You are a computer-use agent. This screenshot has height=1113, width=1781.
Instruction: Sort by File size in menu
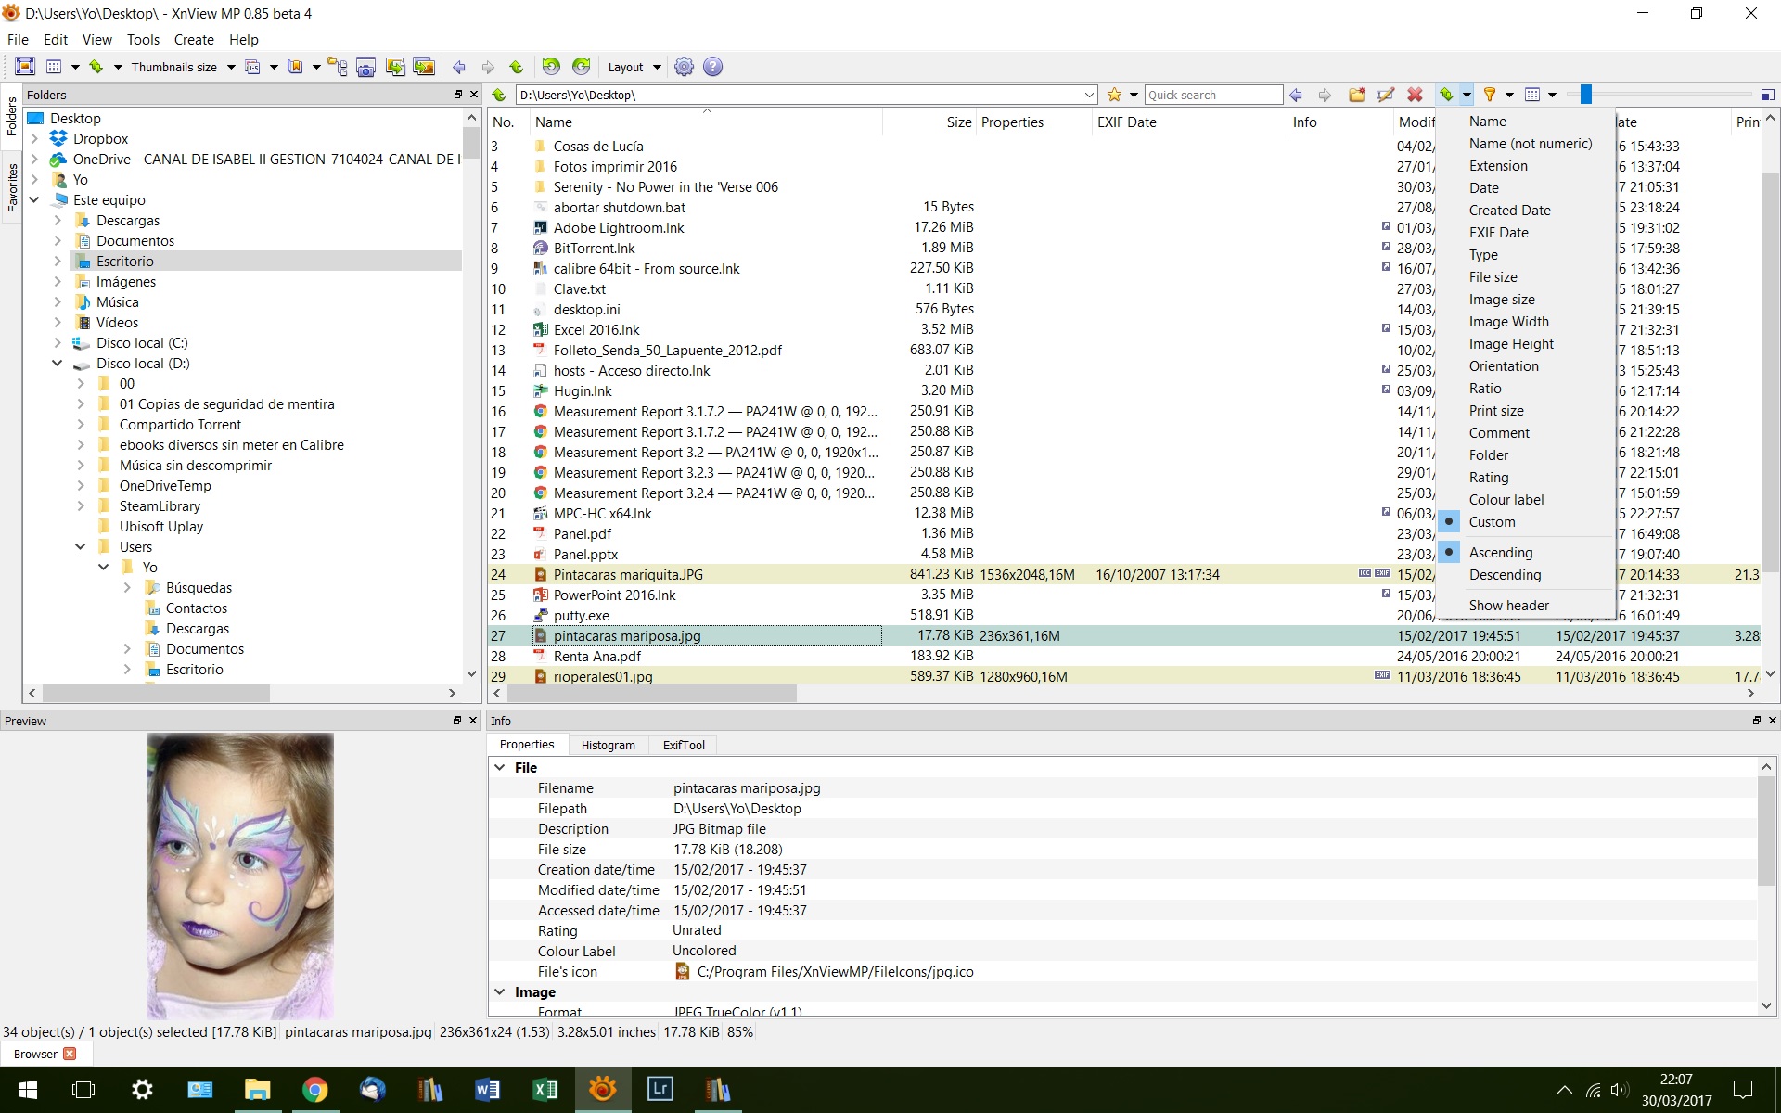(1493, 277)
